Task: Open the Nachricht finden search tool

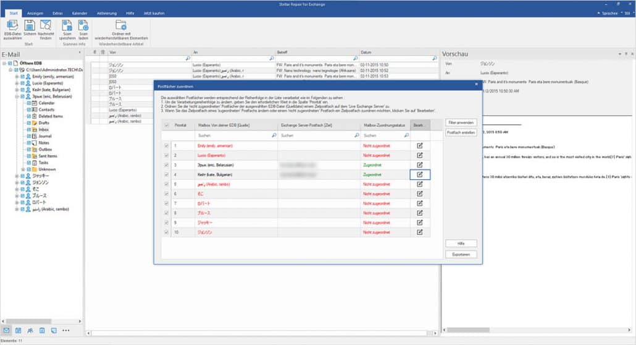Action: pyautogui.click(x=46, y=29)
